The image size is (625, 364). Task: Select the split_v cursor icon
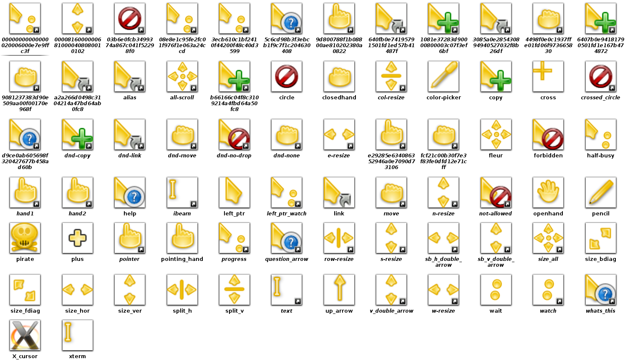pos(234,290)
